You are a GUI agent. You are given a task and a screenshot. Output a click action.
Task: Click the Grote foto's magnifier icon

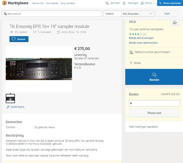click(8, 107)
